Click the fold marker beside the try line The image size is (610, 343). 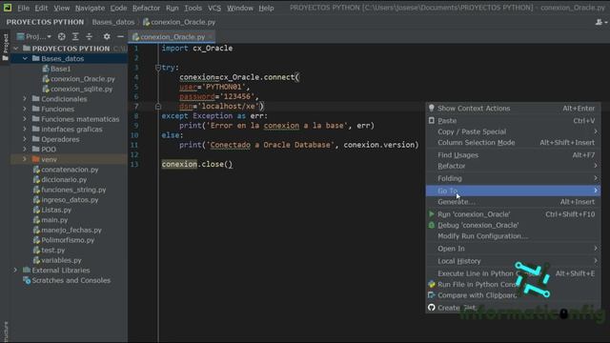tap(158, 68)
